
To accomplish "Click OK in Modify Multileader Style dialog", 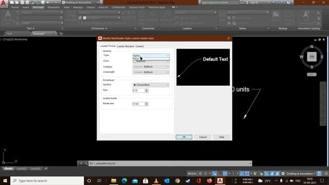I will tap(184, 137).
